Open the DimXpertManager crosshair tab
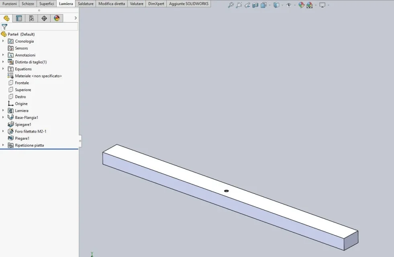Screen dimensions: 394x257 44,18
